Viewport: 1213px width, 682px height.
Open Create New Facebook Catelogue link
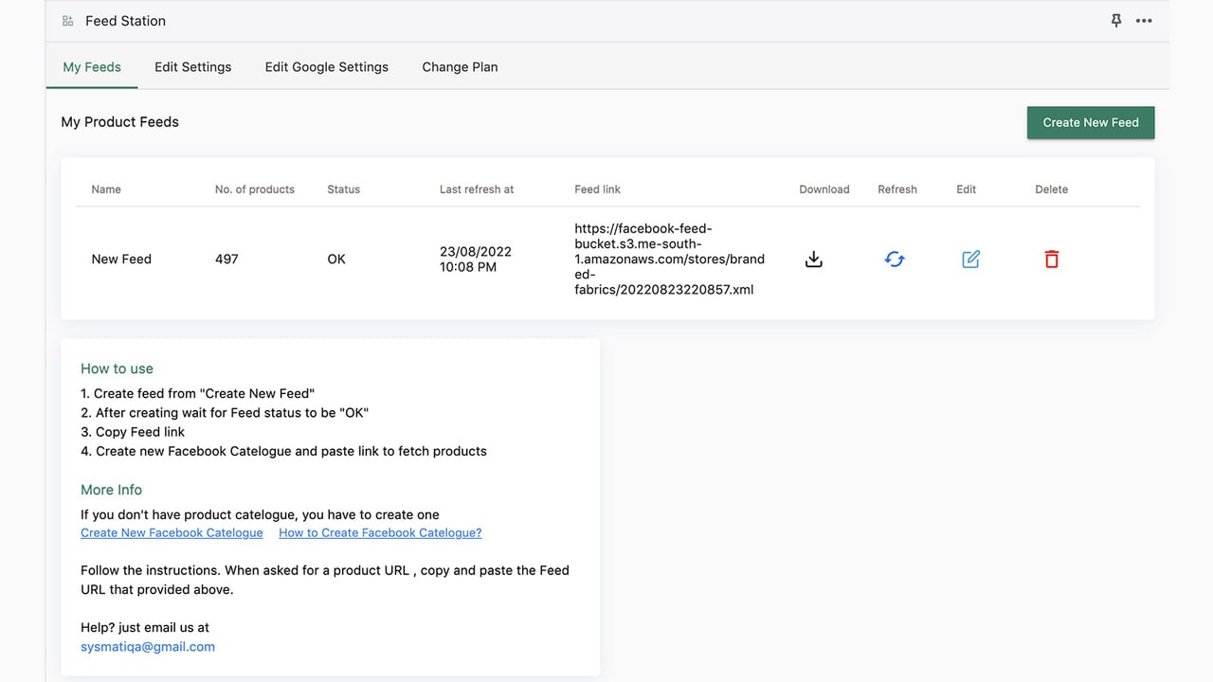pyautogui.click(x=172, y=533)
